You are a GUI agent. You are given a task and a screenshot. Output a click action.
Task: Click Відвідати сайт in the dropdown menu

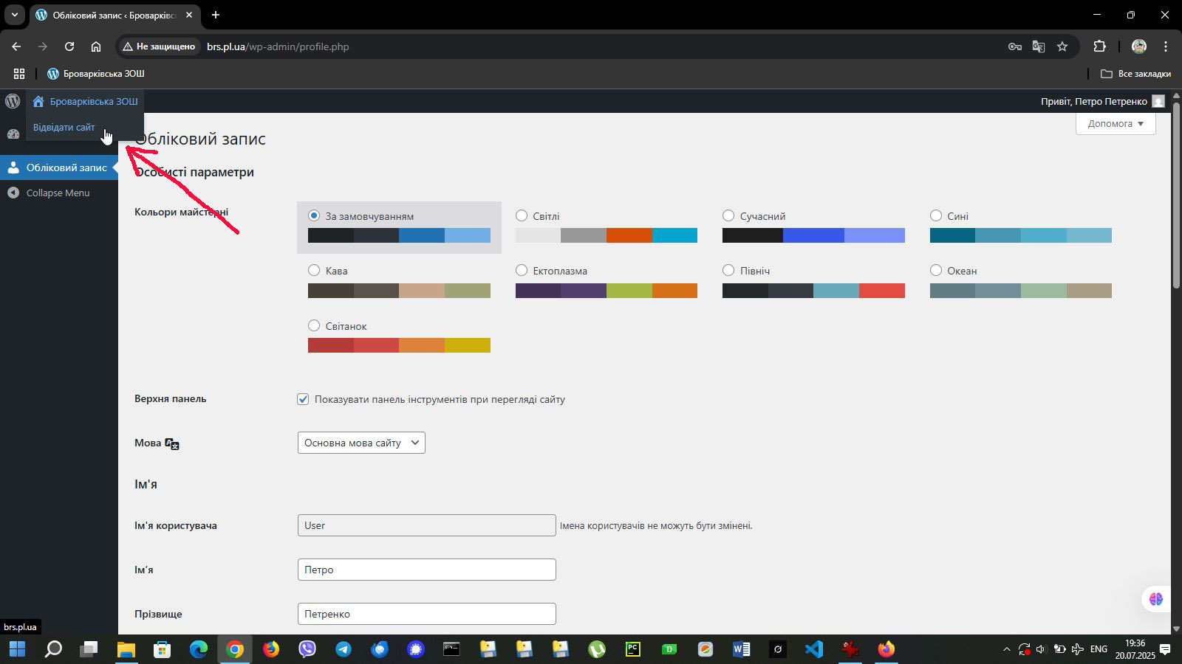pyautogui.click(x=64, y=127)
